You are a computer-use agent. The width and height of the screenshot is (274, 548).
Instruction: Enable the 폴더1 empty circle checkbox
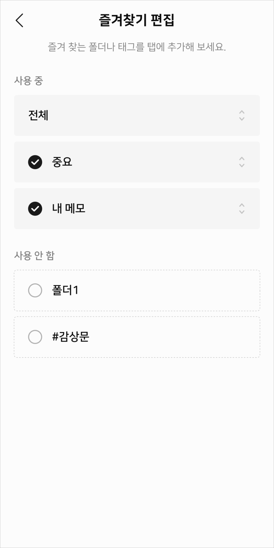coord(35,290)
